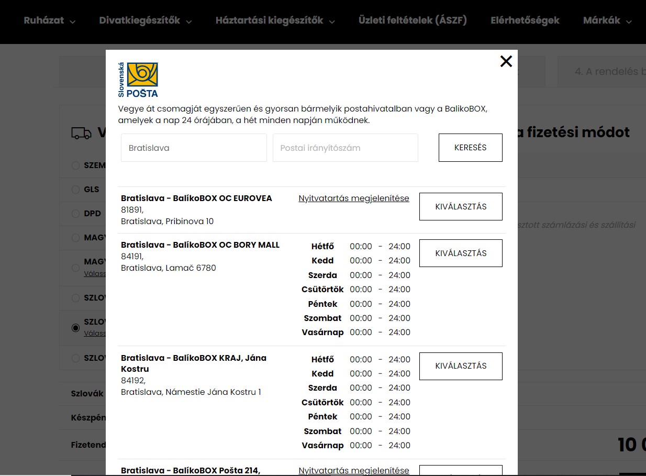Screen dimensions: 646x476
Task: Click the Szerda row for BORY MALL
Action: click(356, 275)
